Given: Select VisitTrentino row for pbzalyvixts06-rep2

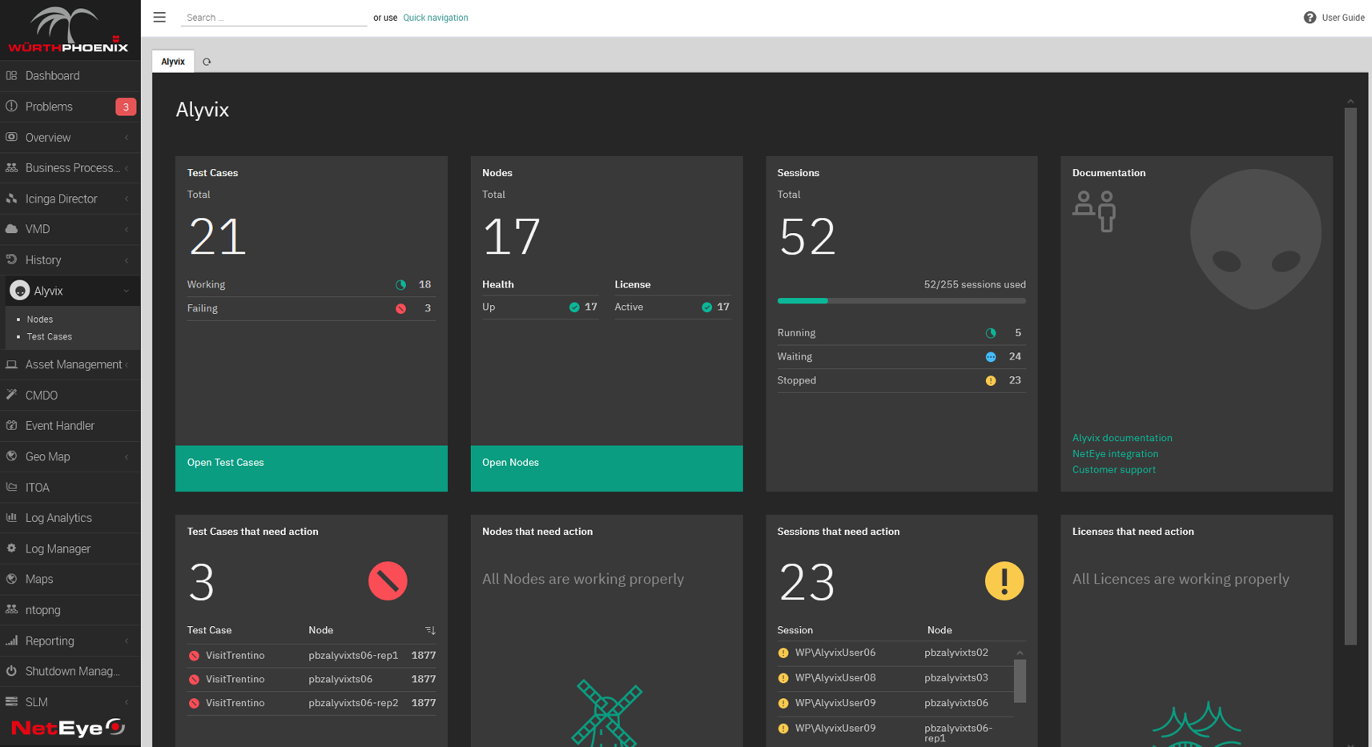Looking at the screenshot, I should point(312,703).
